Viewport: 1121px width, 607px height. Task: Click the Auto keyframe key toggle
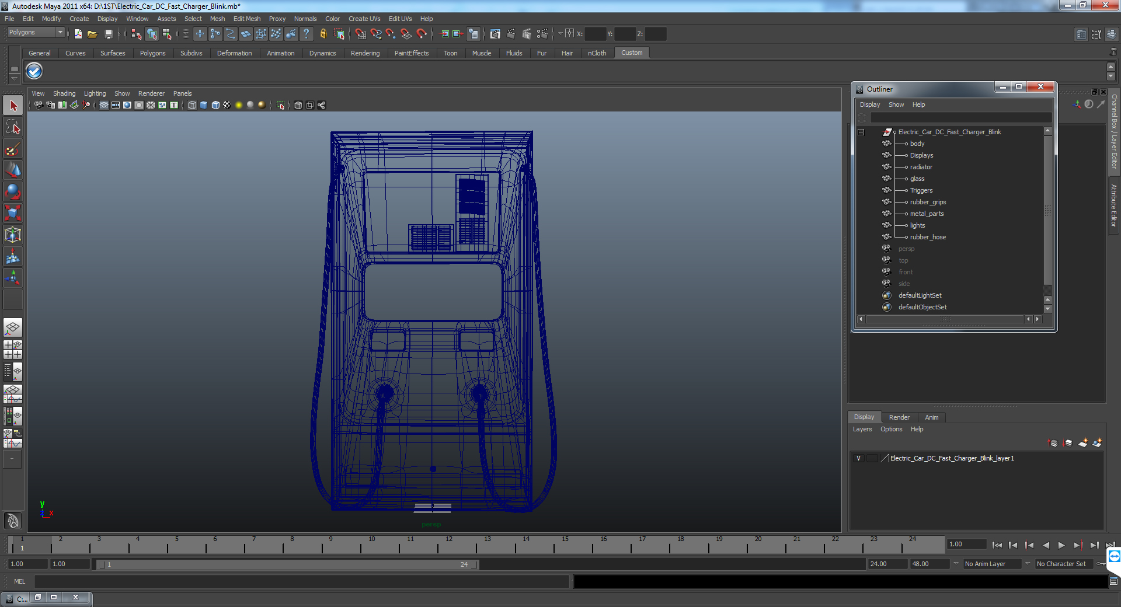1101,564
